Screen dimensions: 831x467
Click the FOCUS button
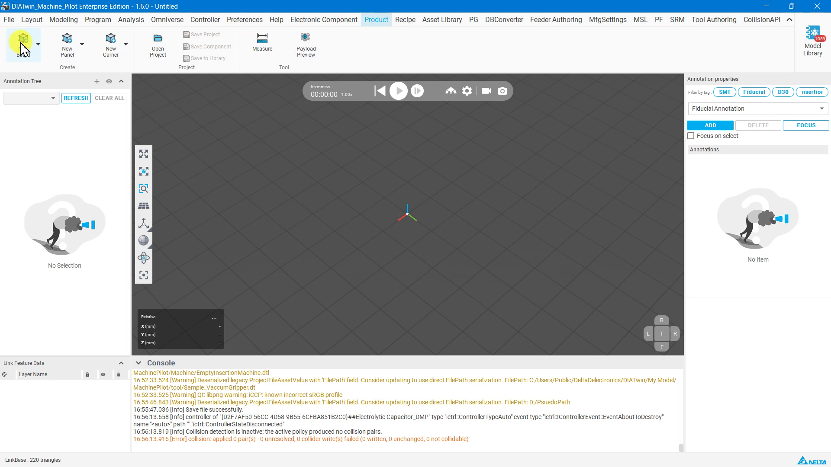[x=806, y=125]
